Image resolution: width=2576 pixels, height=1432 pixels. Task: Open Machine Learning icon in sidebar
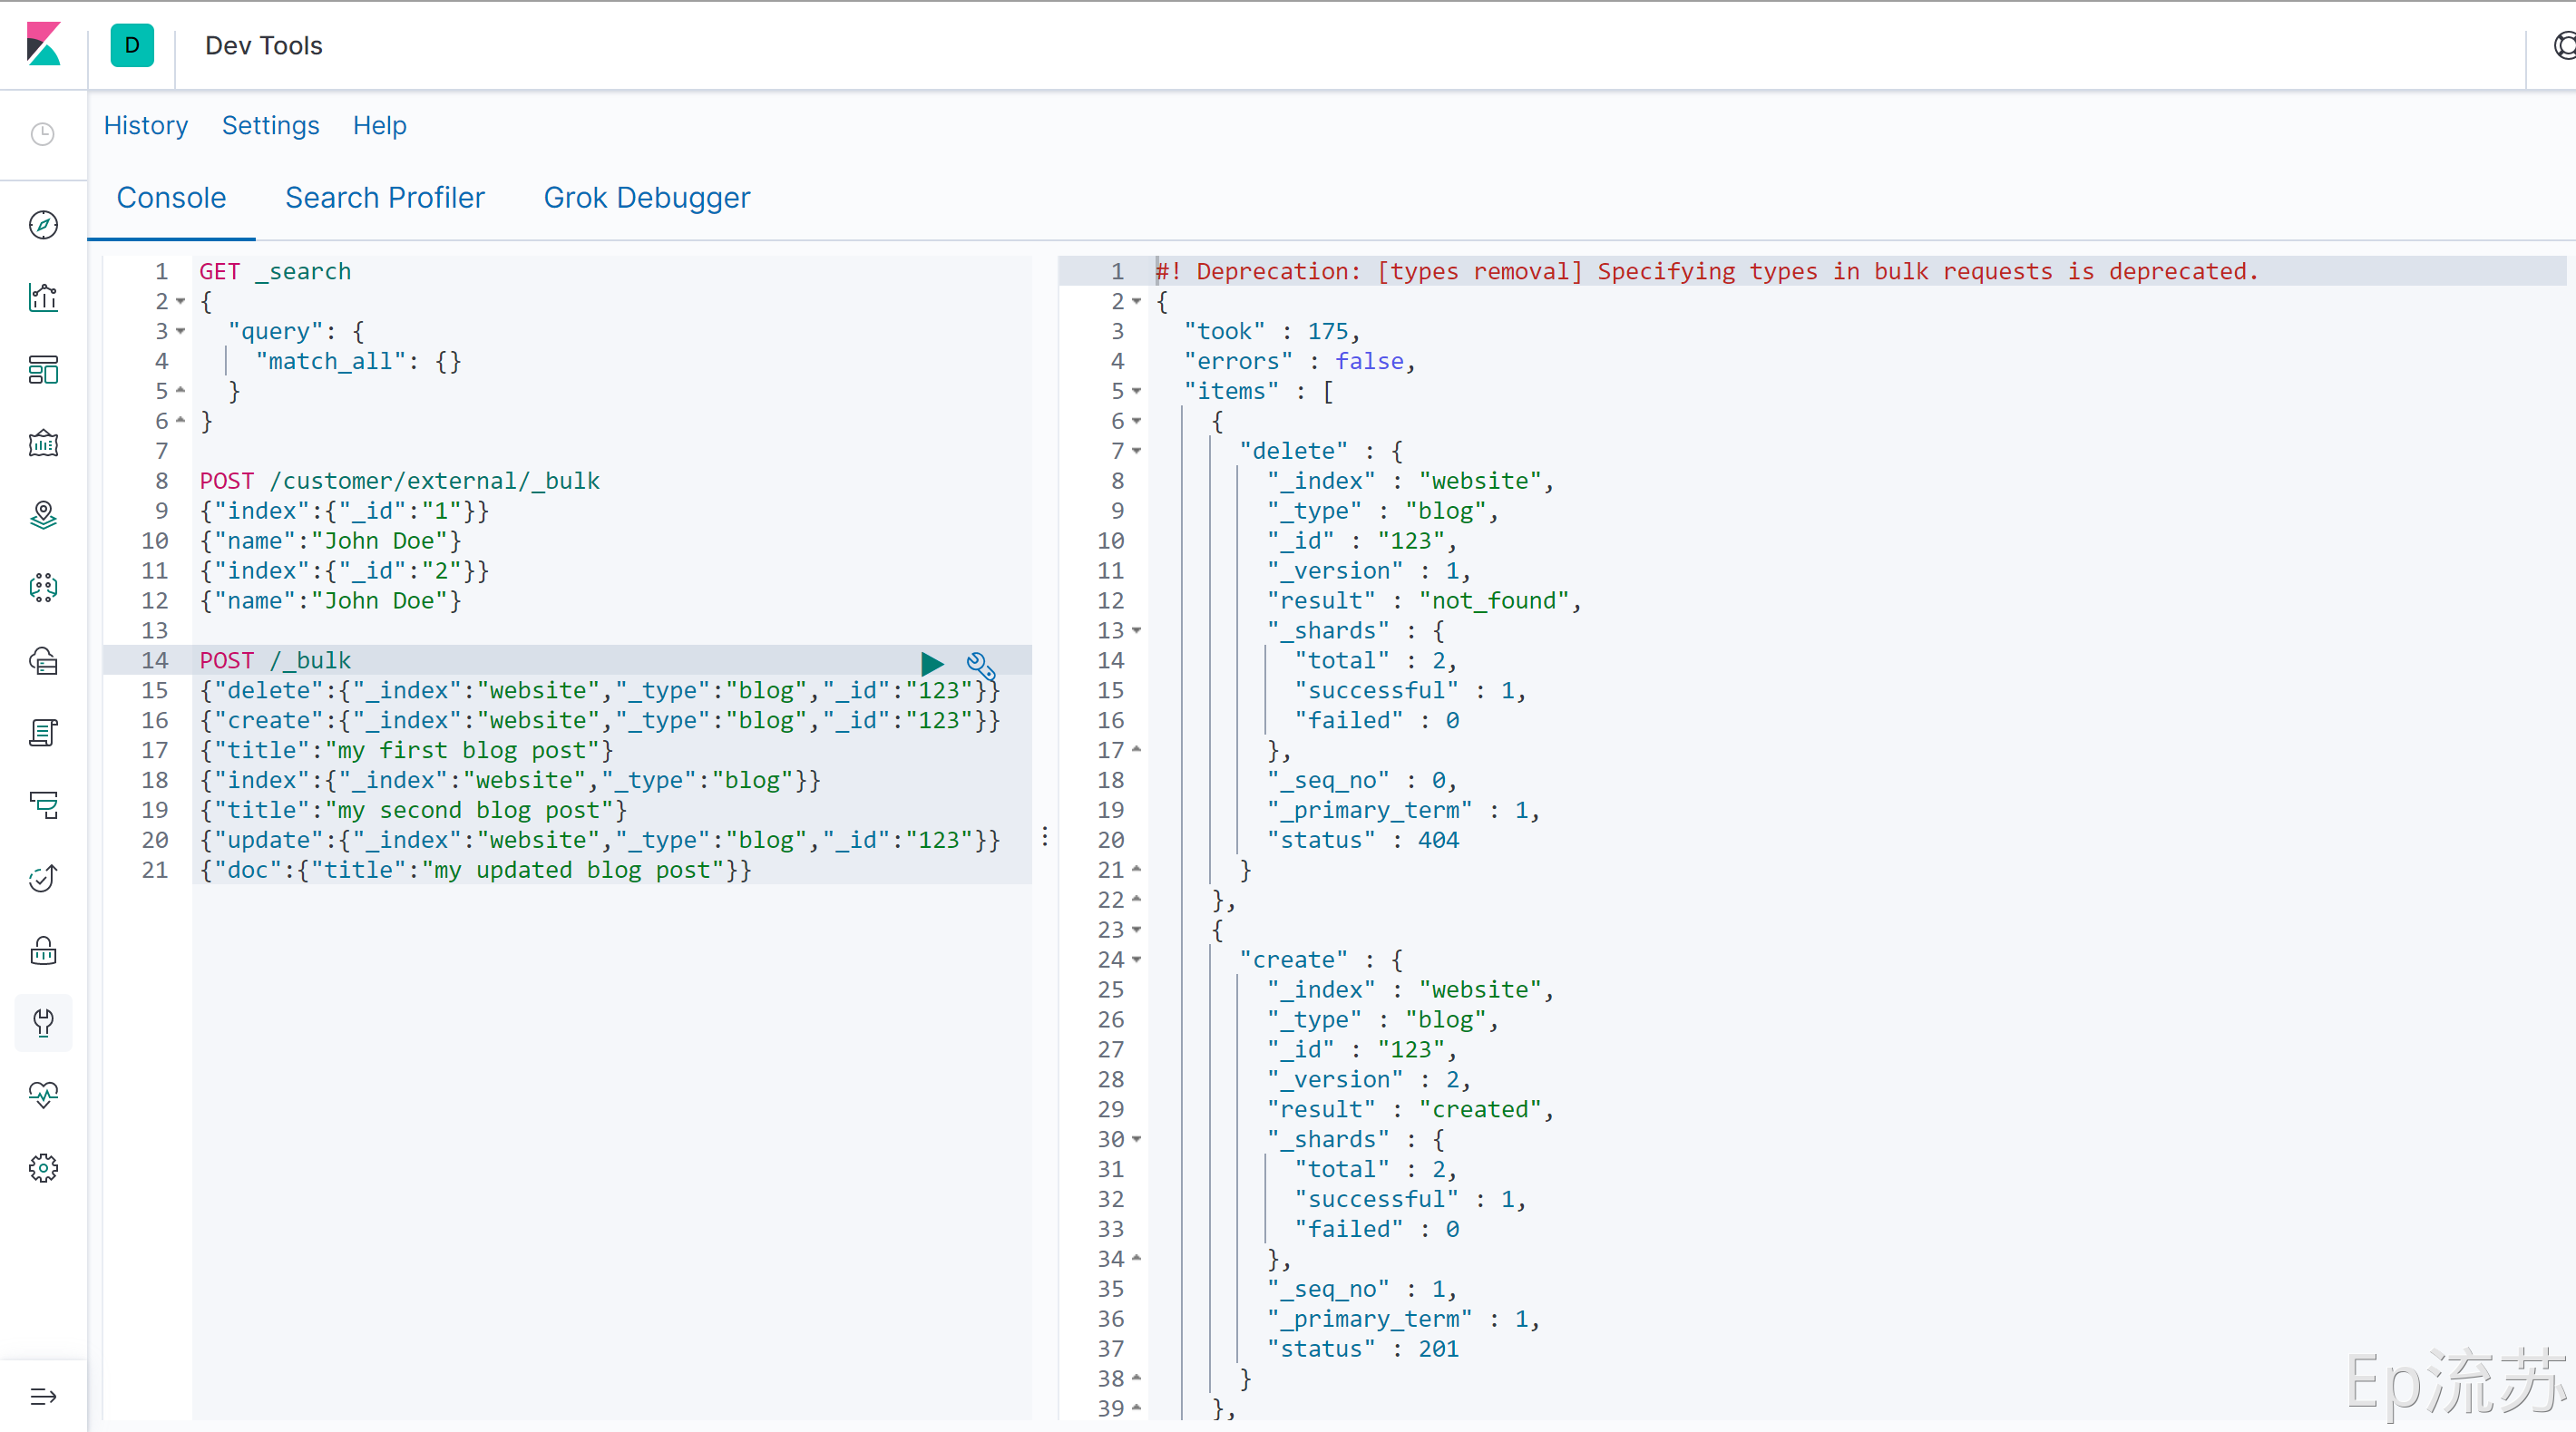click(43, 588)
